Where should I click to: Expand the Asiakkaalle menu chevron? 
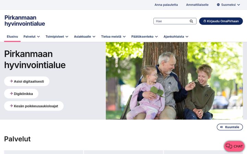coord(94,37)
